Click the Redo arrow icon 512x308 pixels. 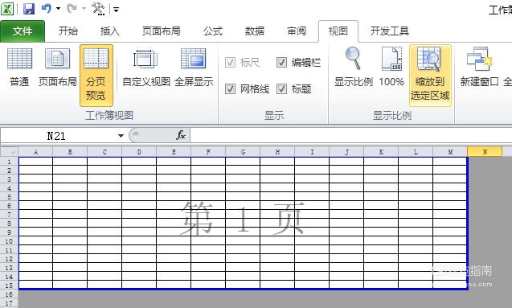(x=72, y=9)
